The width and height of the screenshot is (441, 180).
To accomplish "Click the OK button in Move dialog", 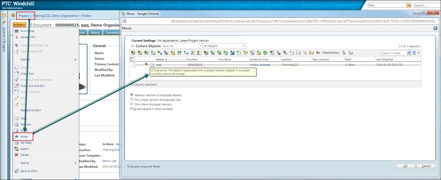I will coord(405,166).
